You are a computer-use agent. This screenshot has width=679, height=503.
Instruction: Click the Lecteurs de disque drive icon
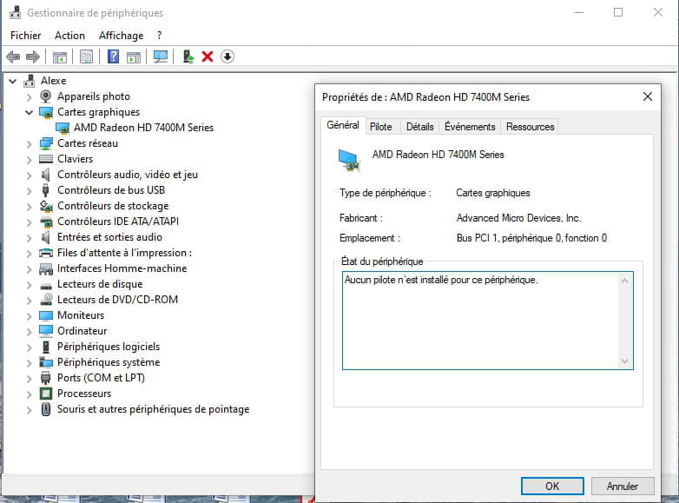click(45, 286)
